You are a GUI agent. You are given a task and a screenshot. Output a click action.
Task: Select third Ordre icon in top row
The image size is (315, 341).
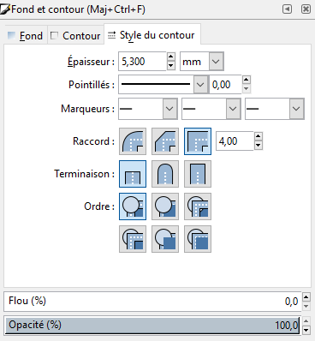point(198,206)
